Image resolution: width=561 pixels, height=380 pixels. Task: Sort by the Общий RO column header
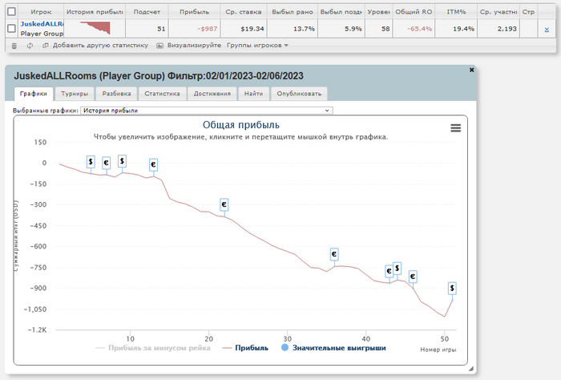tap(414, 12)
